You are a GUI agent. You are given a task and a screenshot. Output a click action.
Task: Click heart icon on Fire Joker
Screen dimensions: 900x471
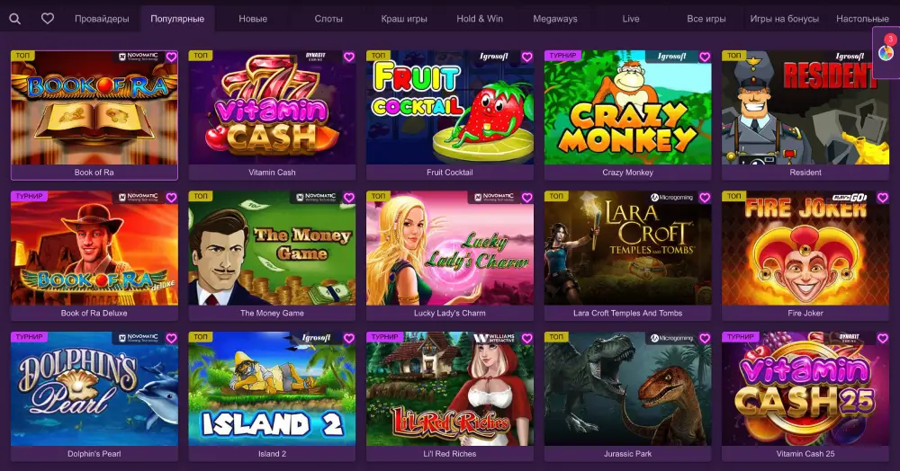(883, 198)
